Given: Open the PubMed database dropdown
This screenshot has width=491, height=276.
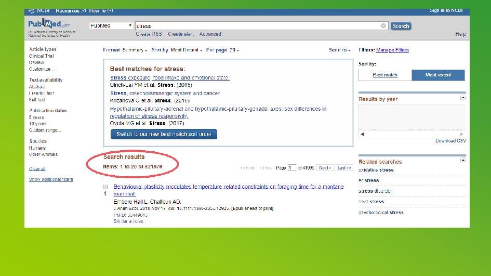Looking at the screenshot, I should coord(111,25).
